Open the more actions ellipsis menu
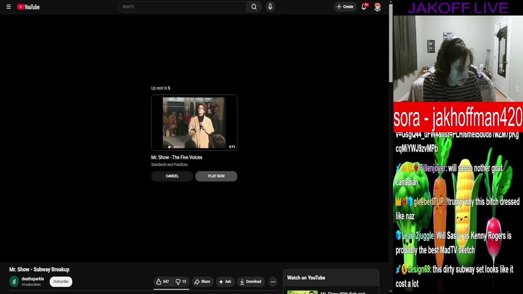The height and width of the screenshot is (294, 523). [x=273, y=281]
